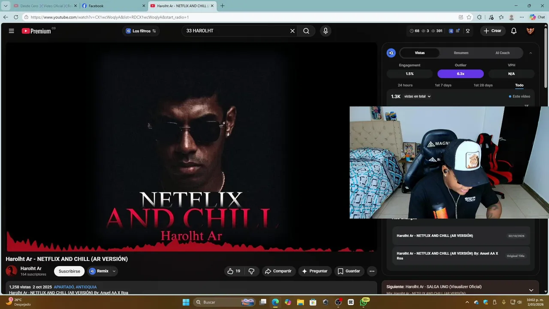Expand vistas en total dropdown
Image resolution: width=549 pixels, height=309 pixels.
pyautogui.click(x=417, y=97)
